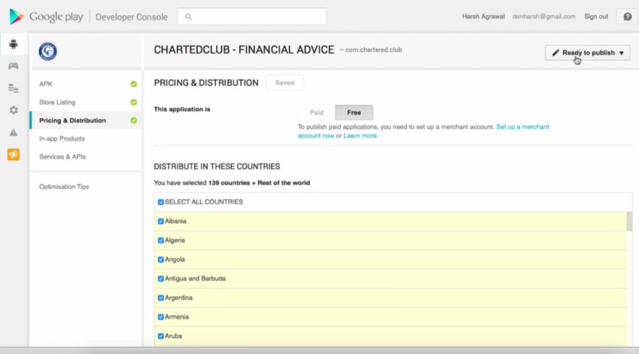Screen dimensions: 639x354
Task: Click the denharsh@gmail.com email text
Action: (x=544, y=17)
